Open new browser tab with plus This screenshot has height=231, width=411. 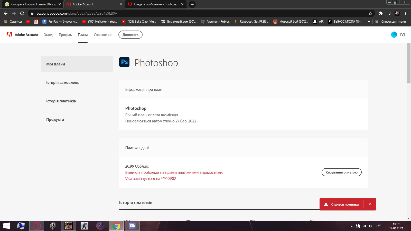pos(192,4)
